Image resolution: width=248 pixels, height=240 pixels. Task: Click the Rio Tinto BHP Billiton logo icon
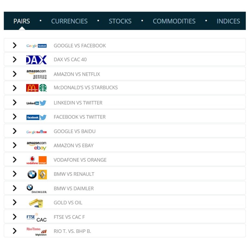(x=36, y=232)
